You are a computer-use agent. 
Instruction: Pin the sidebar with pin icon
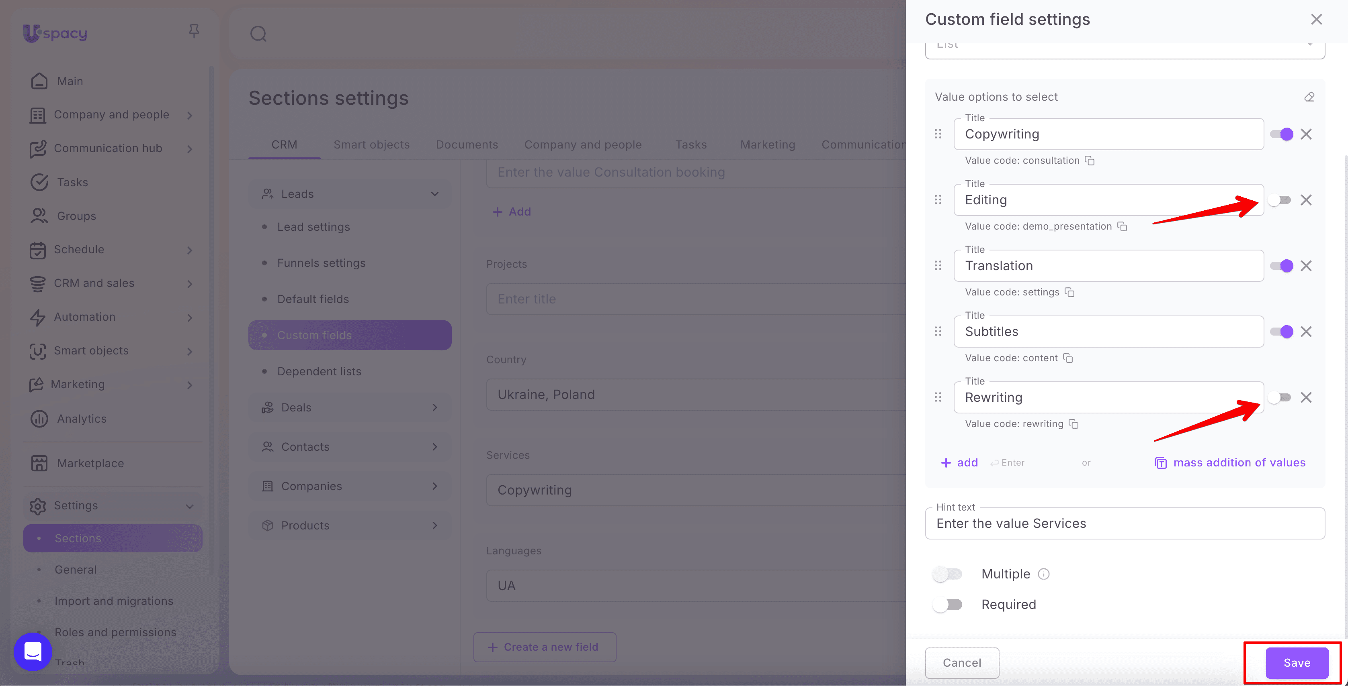[x=194, y=31]
